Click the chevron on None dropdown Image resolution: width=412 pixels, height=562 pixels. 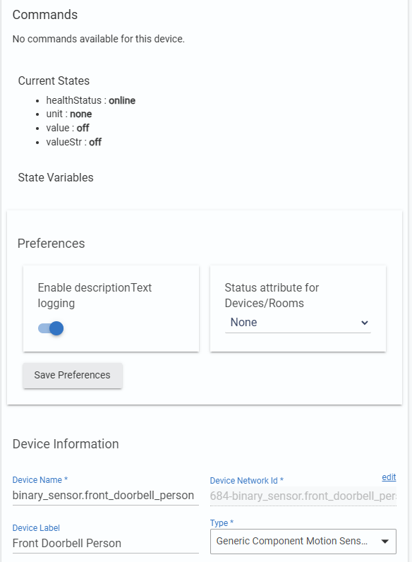364,323
